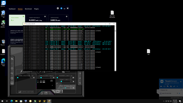Viewport: 183px width, 103px height.
Task: Open MSI Afterburner desktop shortcut
Action: [x=3, y=24]
